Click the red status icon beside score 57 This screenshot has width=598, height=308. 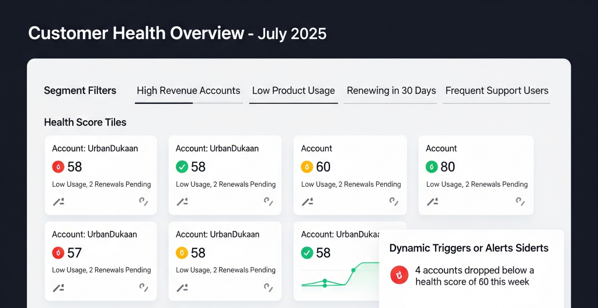(58, 253)
